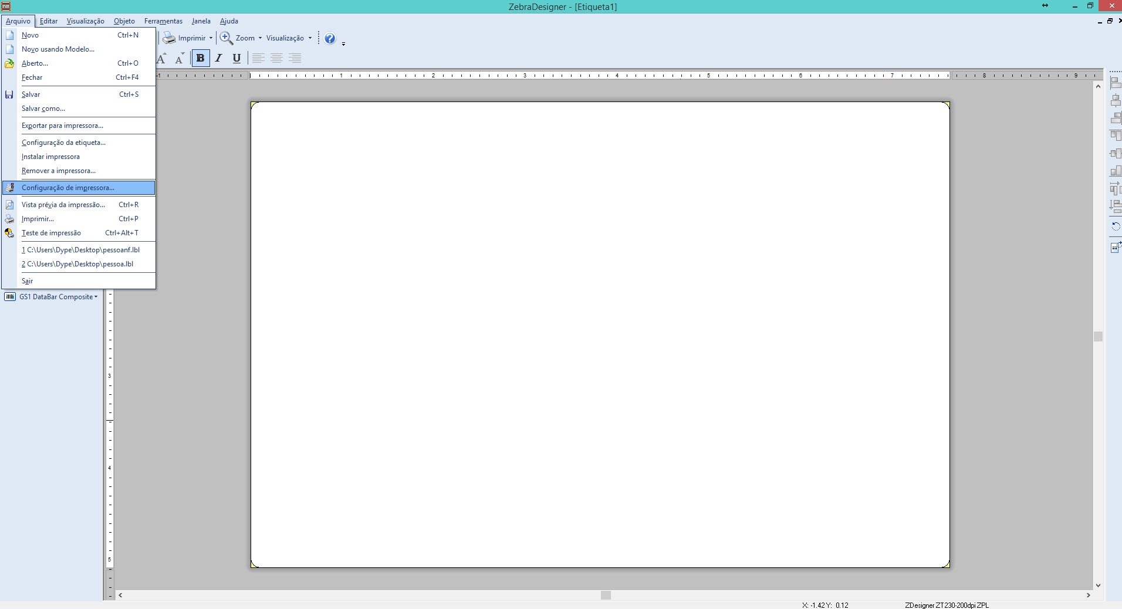Screen dimensions: 1122x609
Task: Click the ZDesigner ZT230-200dpi ZPL status text
Action: [947, 605]
